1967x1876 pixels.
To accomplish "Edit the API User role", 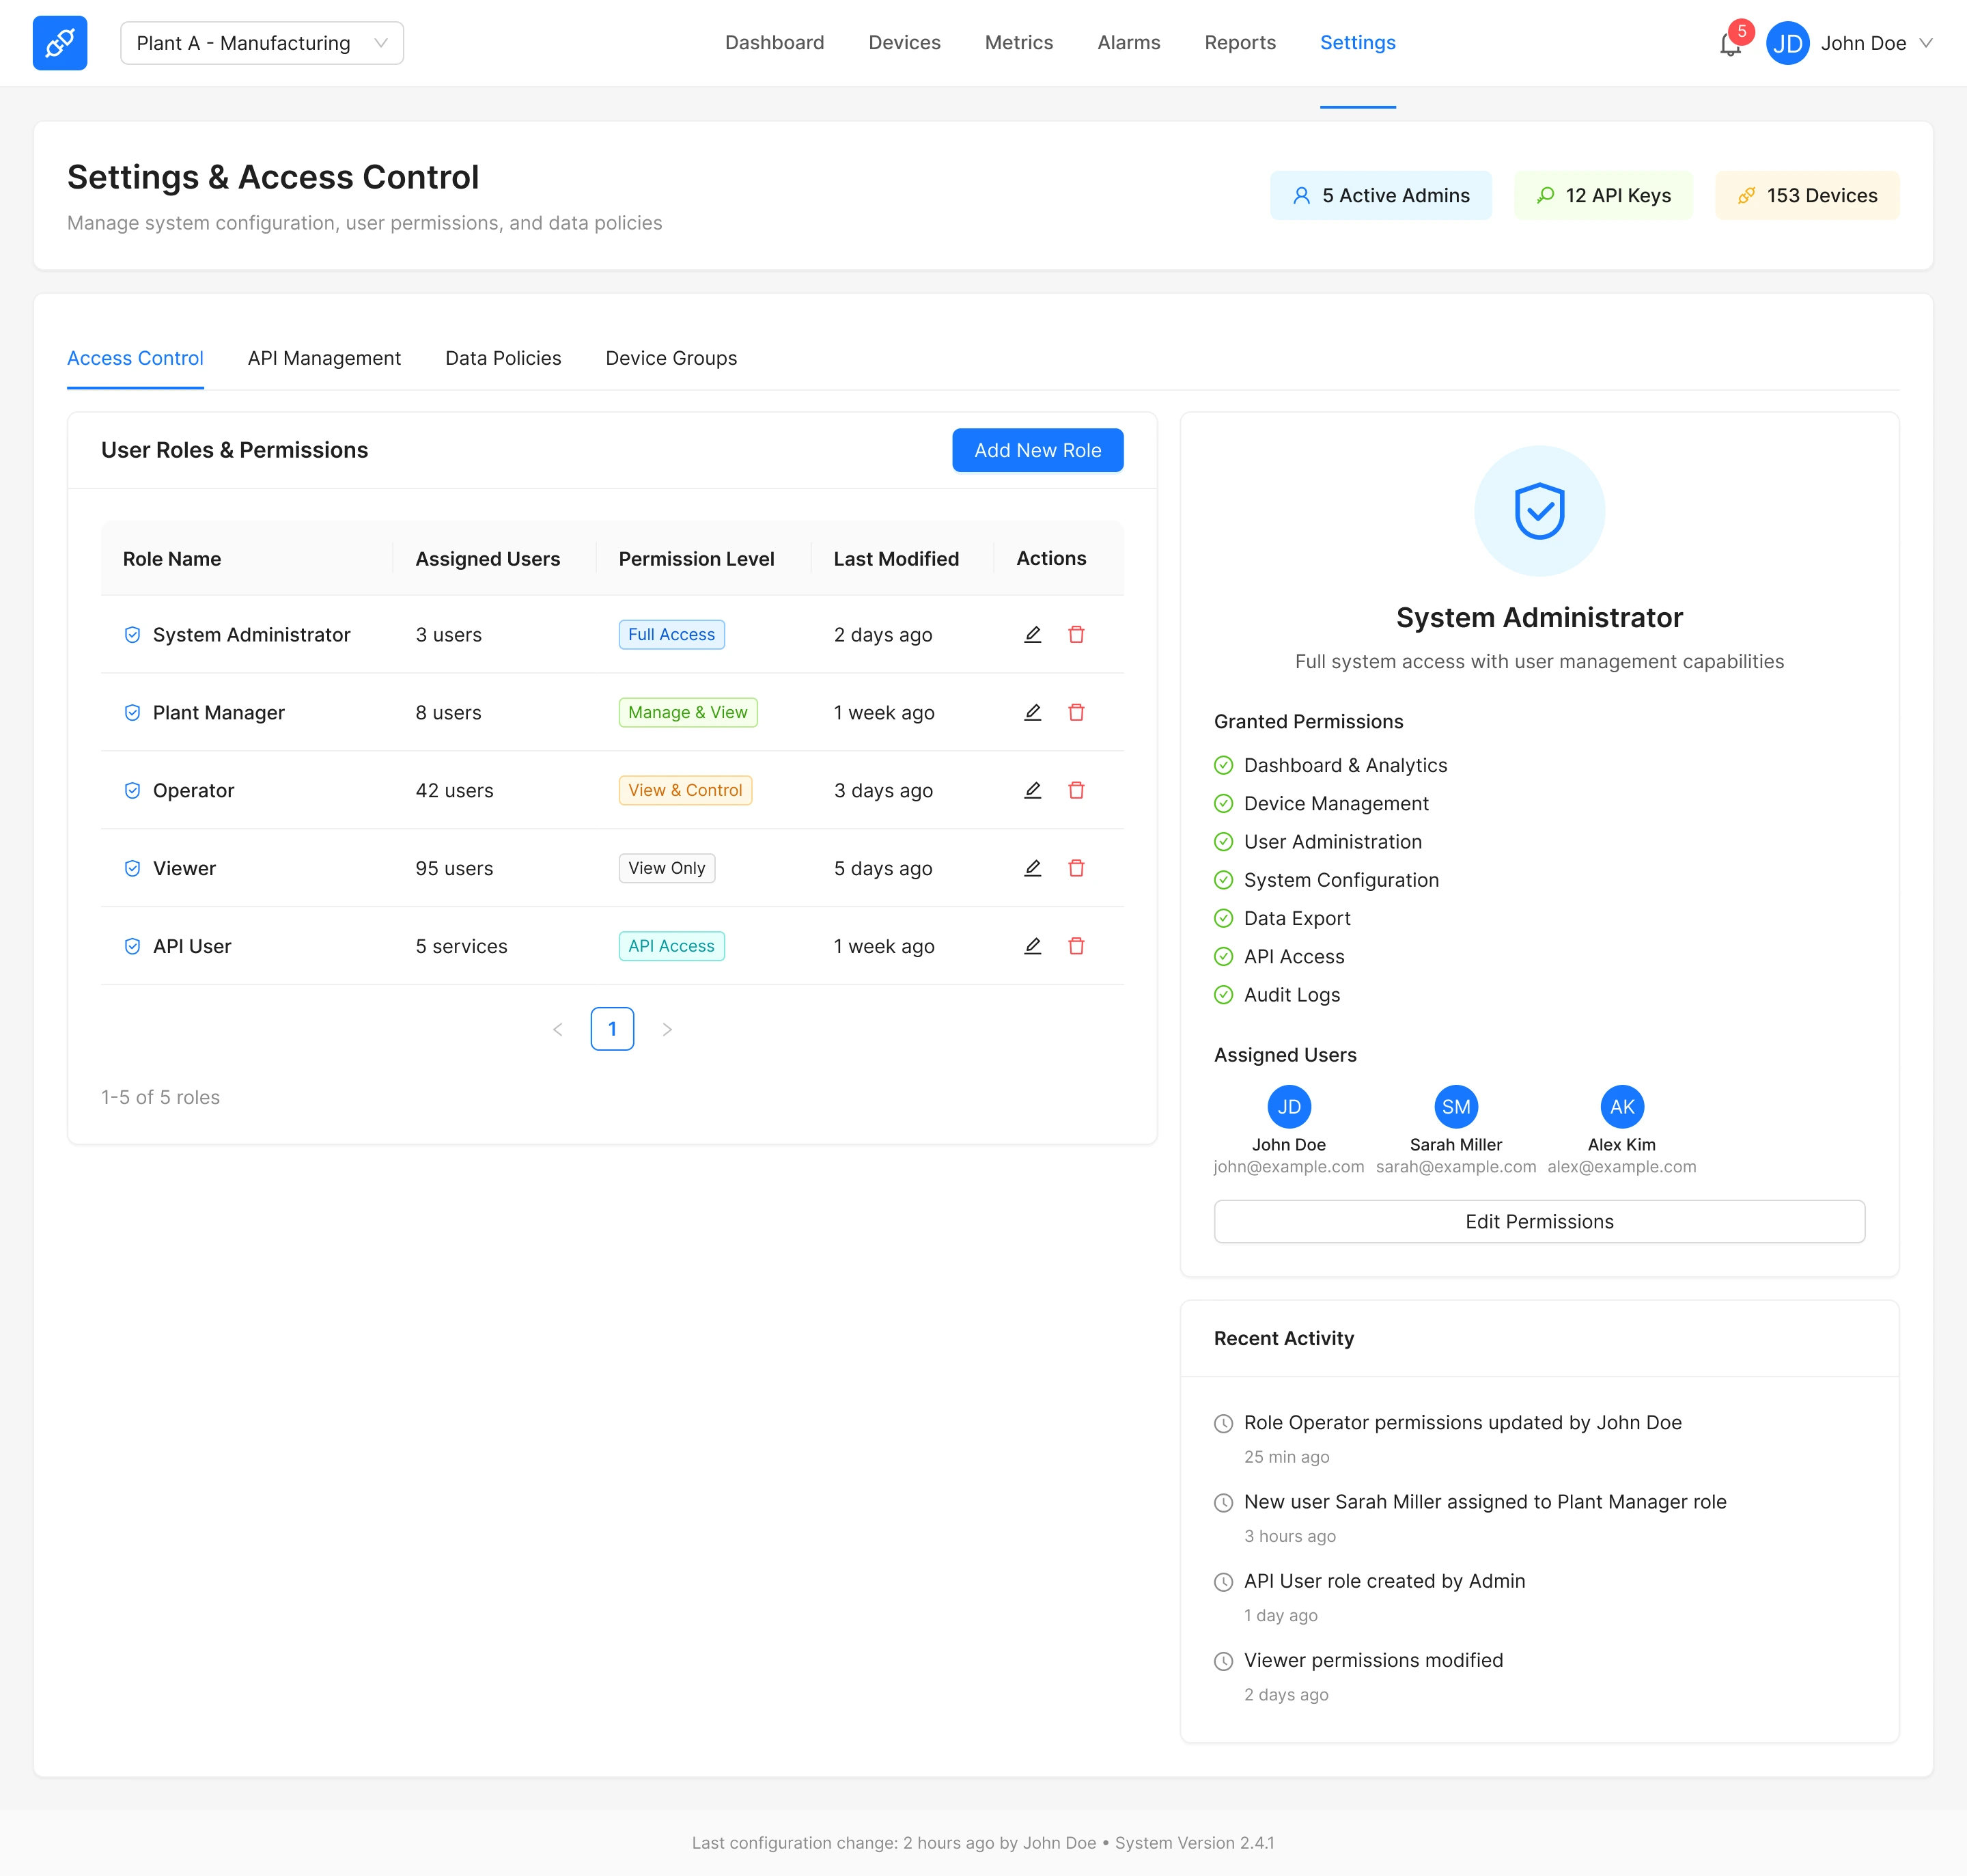I will pyautogui.click(x=1033, y=946).
